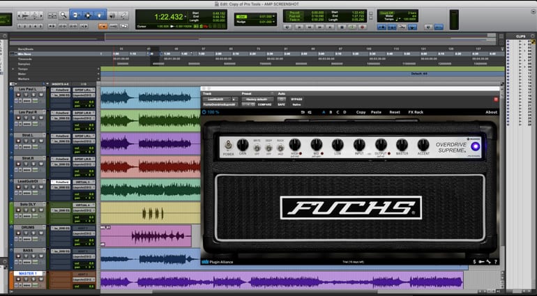The image size is (537, 296).
Task: Click the red target button in plugin header
Action: [x=496, y=99]
